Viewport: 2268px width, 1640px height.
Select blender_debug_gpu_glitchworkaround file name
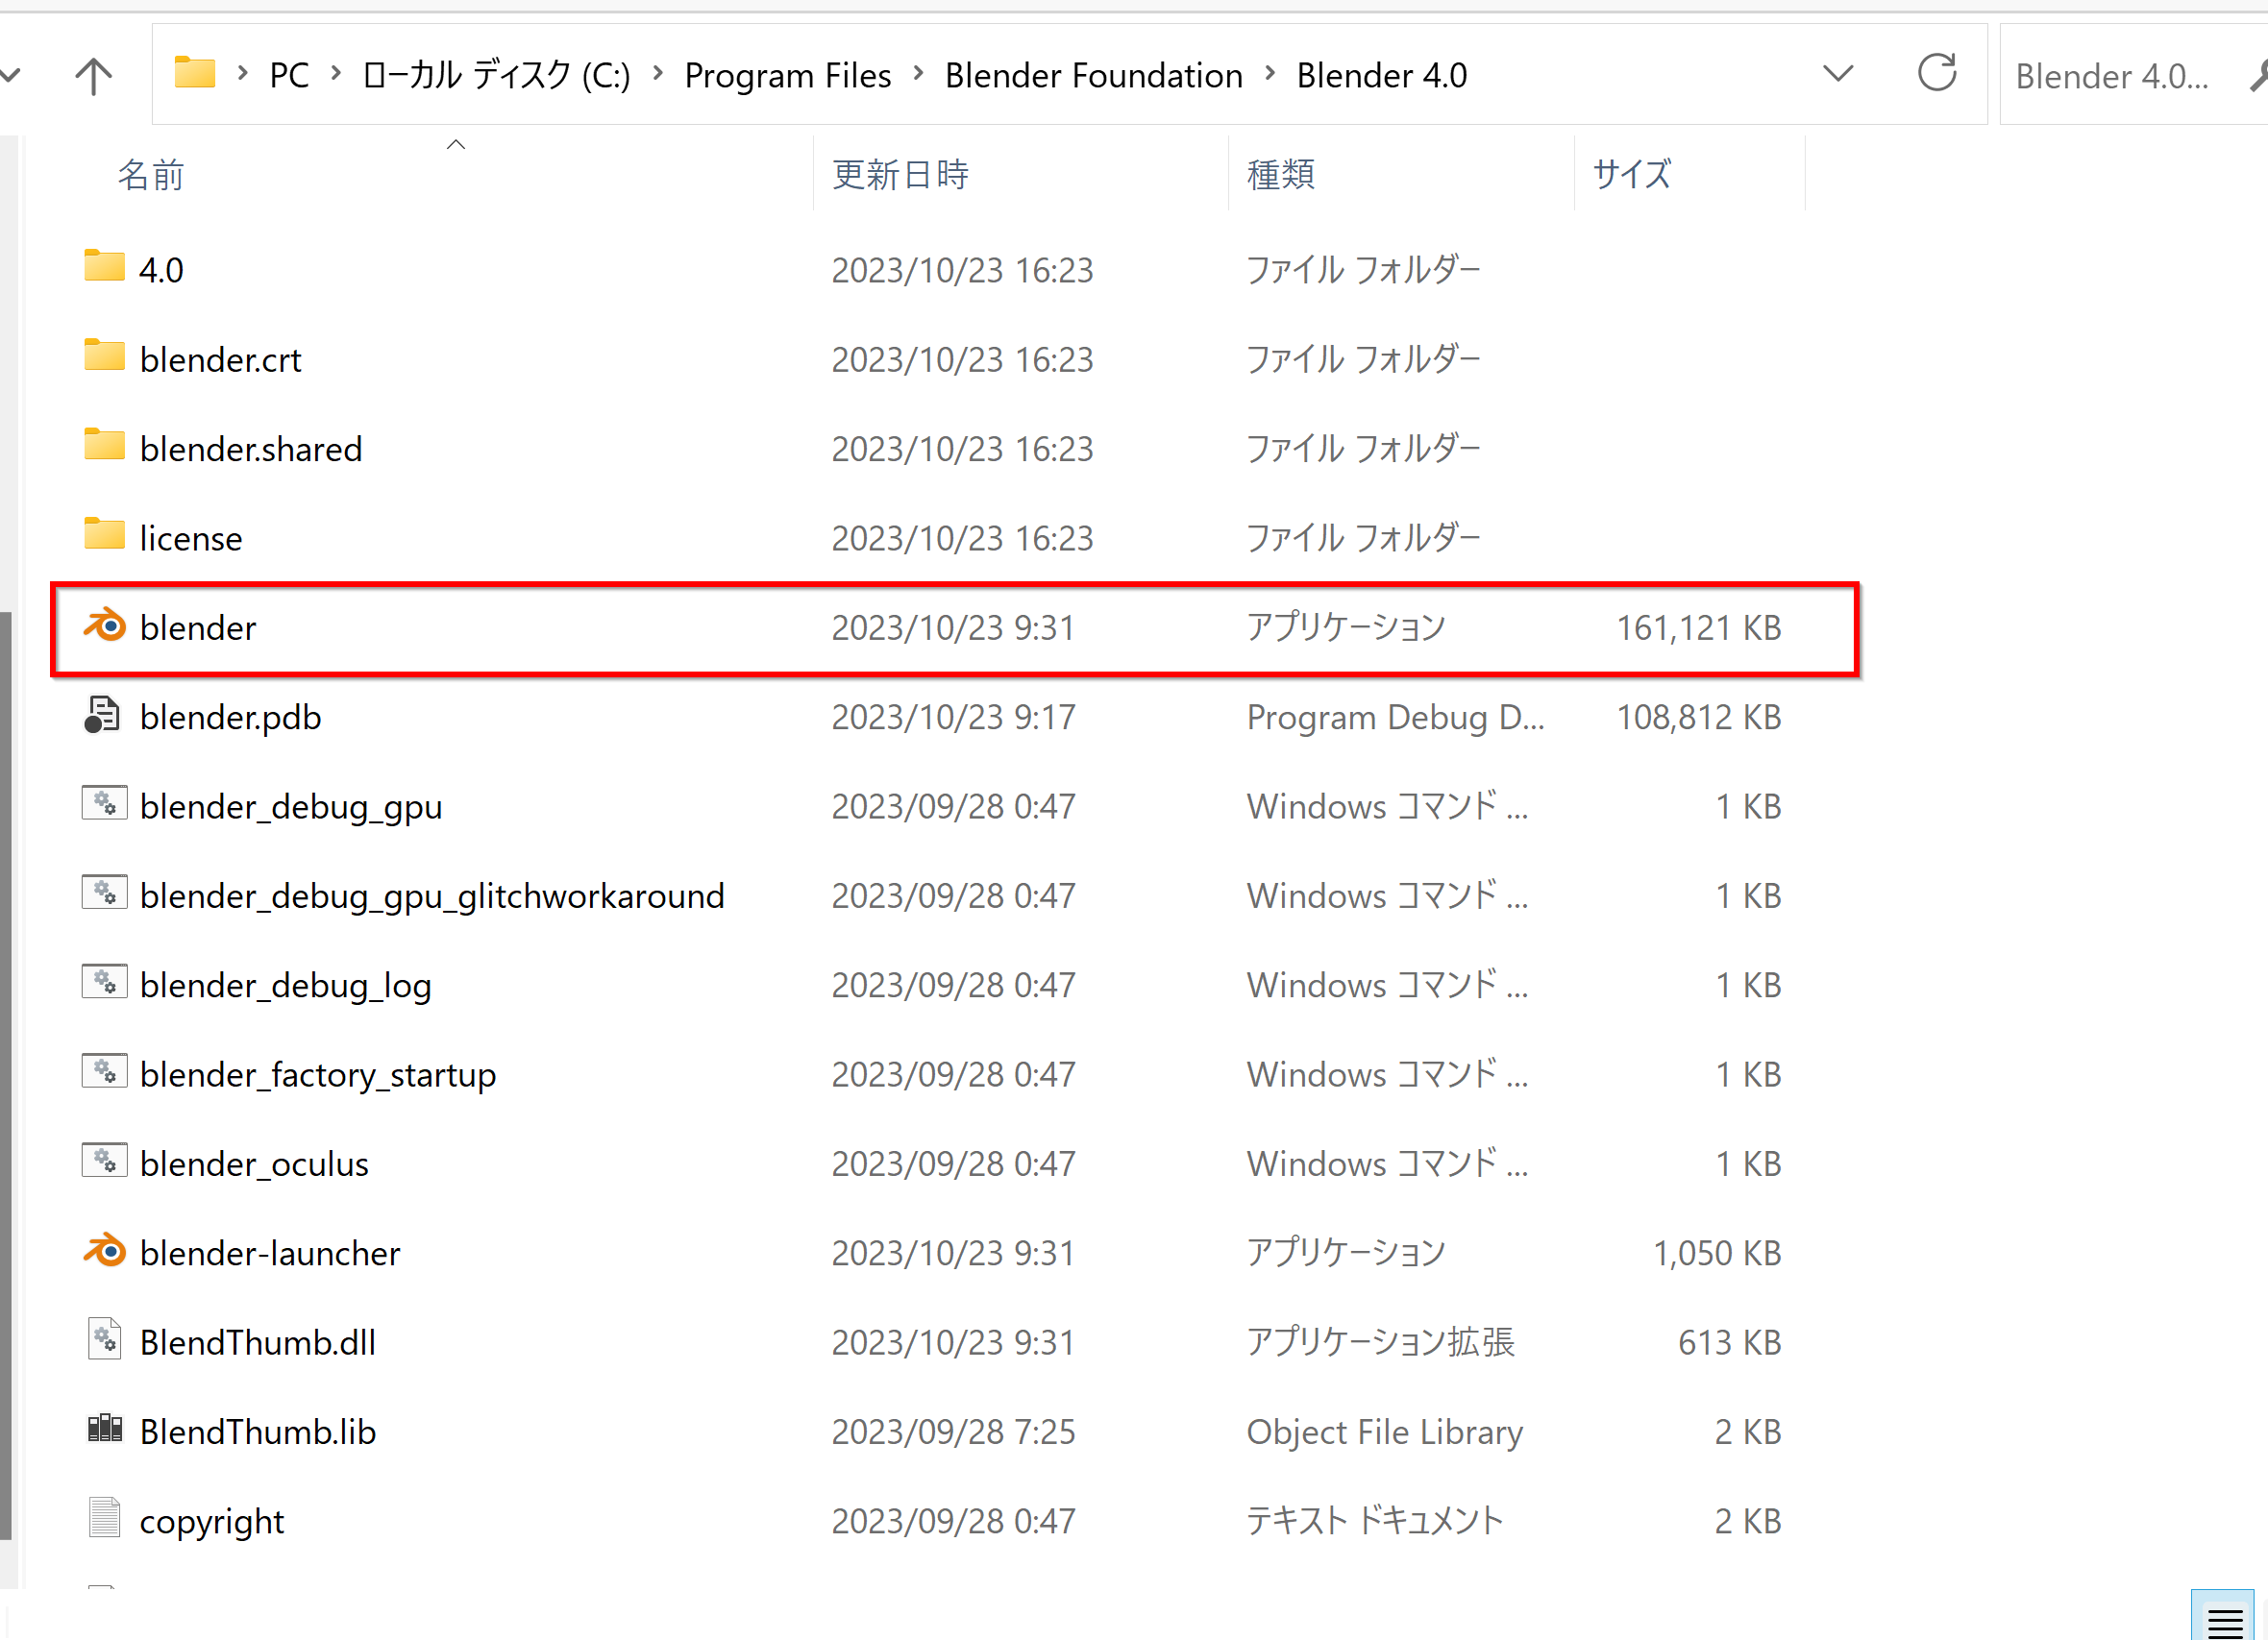point(432,896)
